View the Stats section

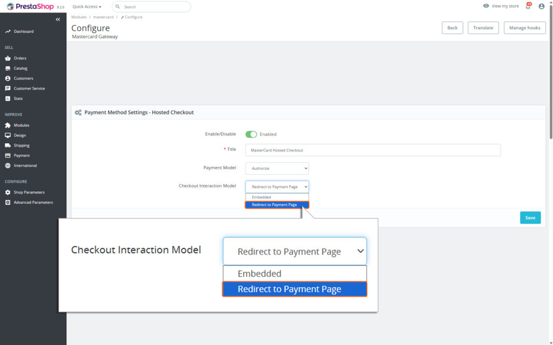[8, 99]
